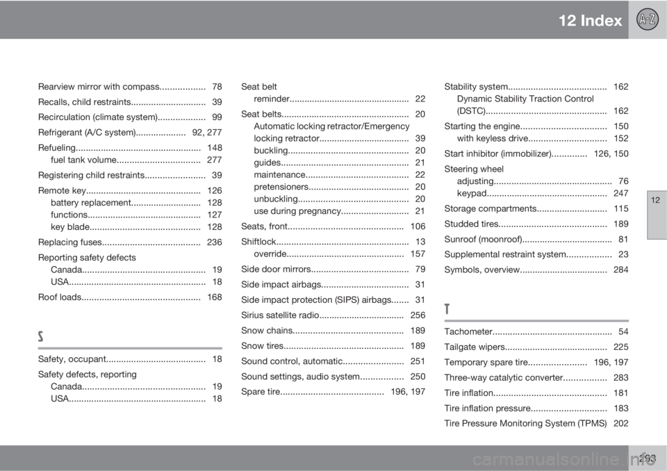667x471 pixels.
Task: Select 'Start inhibitor (immobilizer)' entry
Action: (536, 154)
